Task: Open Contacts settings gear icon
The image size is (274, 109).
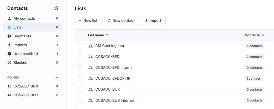Action: [56, 8]
